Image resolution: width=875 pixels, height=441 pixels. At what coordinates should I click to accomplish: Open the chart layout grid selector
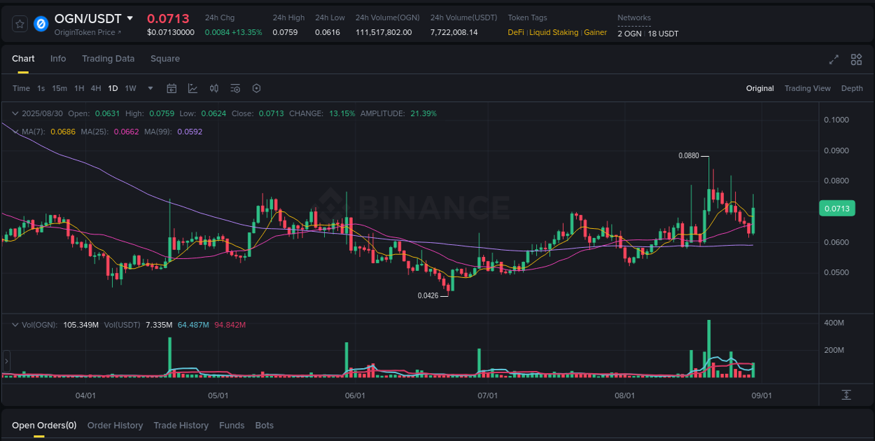click(x=856, y=59)
